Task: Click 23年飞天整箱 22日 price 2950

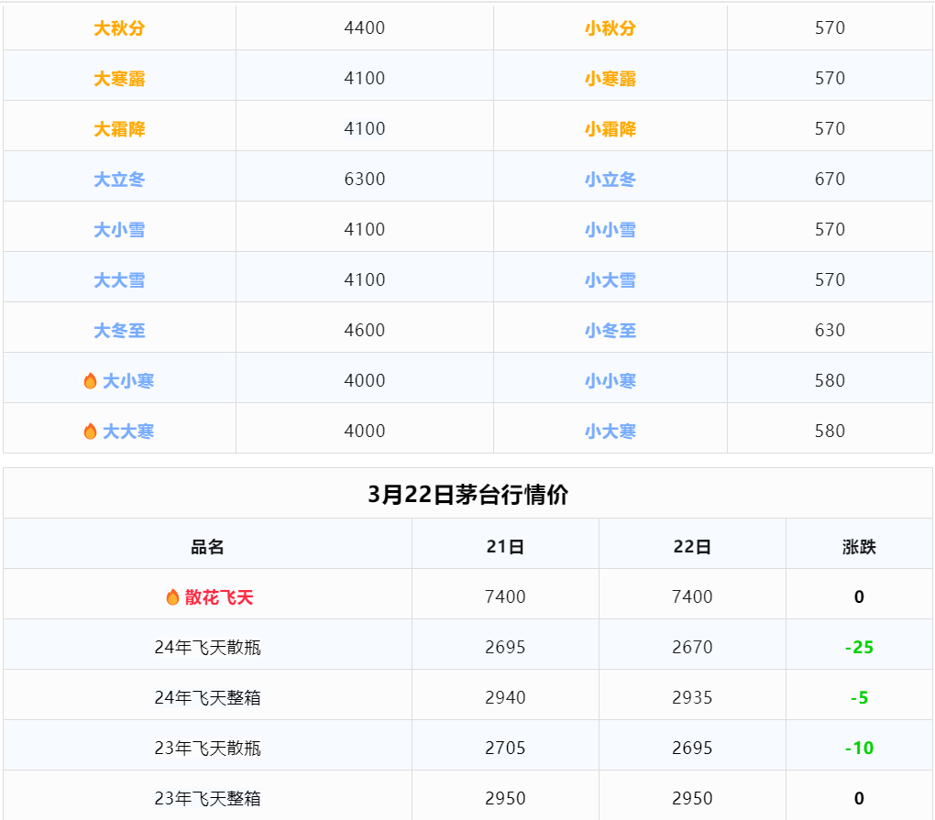Action: (x=692, y=799)
